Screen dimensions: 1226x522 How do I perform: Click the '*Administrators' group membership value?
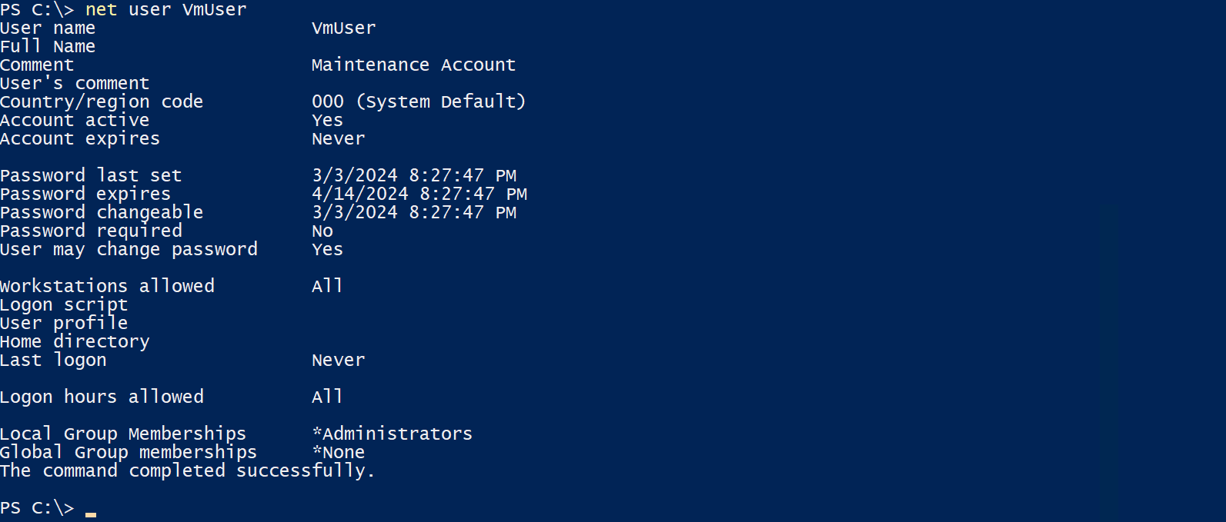[393, 434]
